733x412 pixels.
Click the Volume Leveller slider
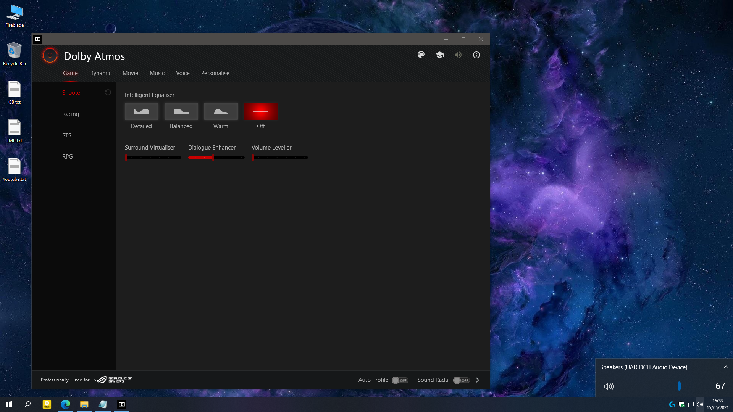tap(280, 158)
